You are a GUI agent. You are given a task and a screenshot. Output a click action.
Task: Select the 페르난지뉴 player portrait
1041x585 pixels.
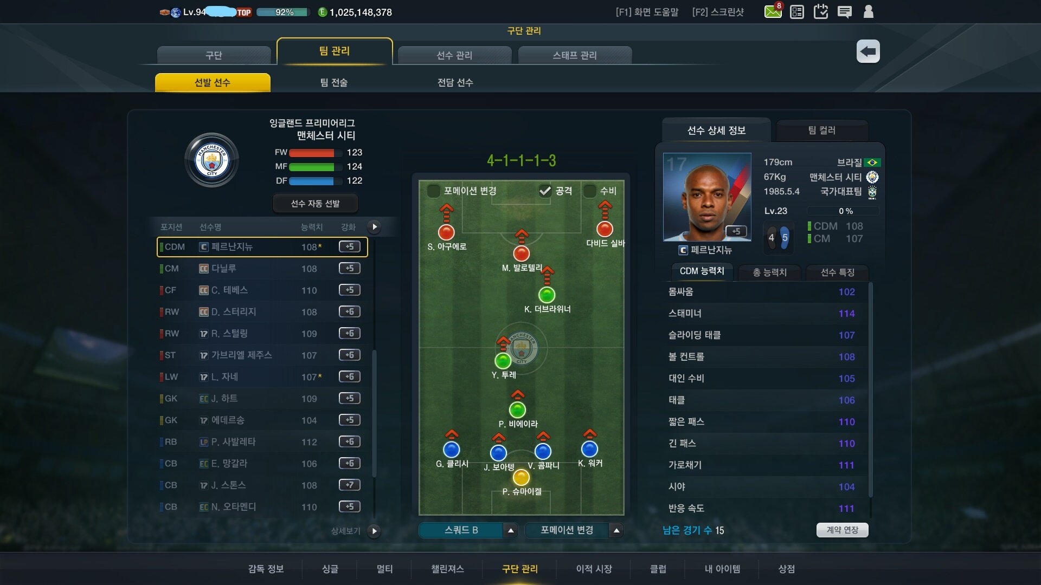pos(707,197)
